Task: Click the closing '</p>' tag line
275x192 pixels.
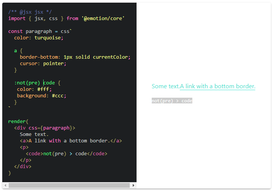Action: 26,160
